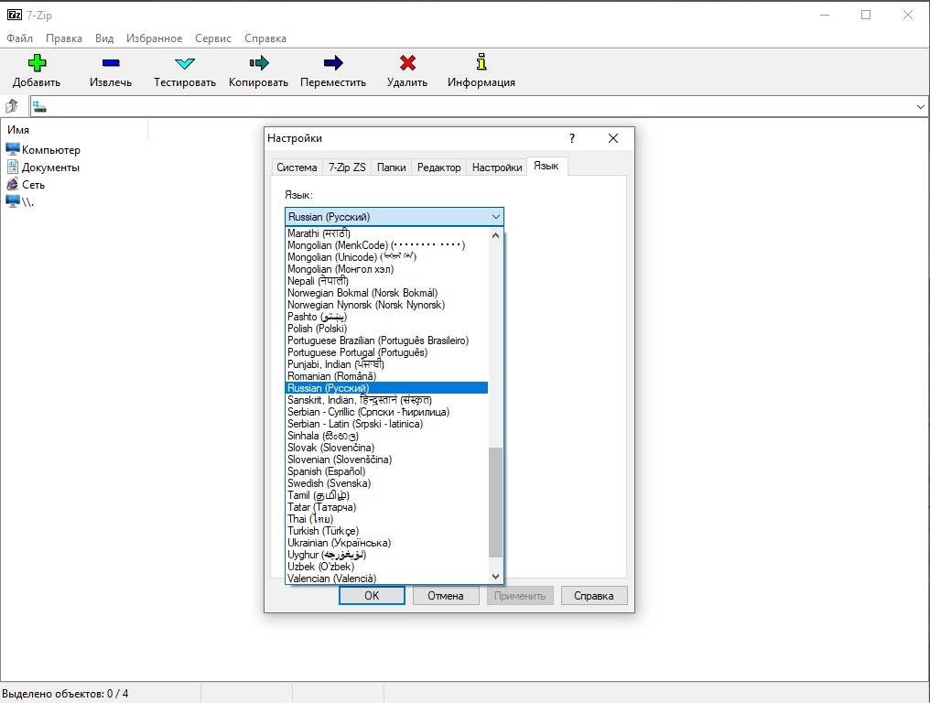Screen dimensions: 930x703
Task: Select Portuguese Brazilian language
Action: click(x=386, y=341)
